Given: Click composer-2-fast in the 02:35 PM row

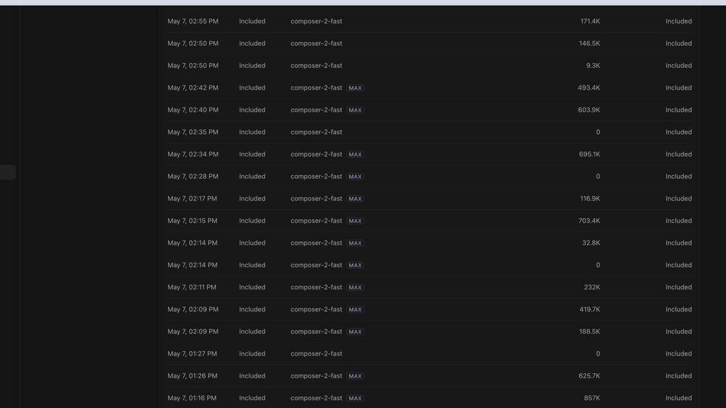Looking at the screenshot, I should 316,132.
